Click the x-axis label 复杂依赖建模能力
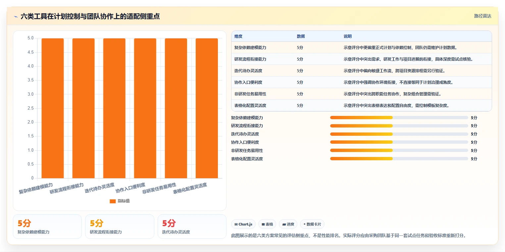The height and width of the screenshot is (252, 505). [x=36, y=188]
